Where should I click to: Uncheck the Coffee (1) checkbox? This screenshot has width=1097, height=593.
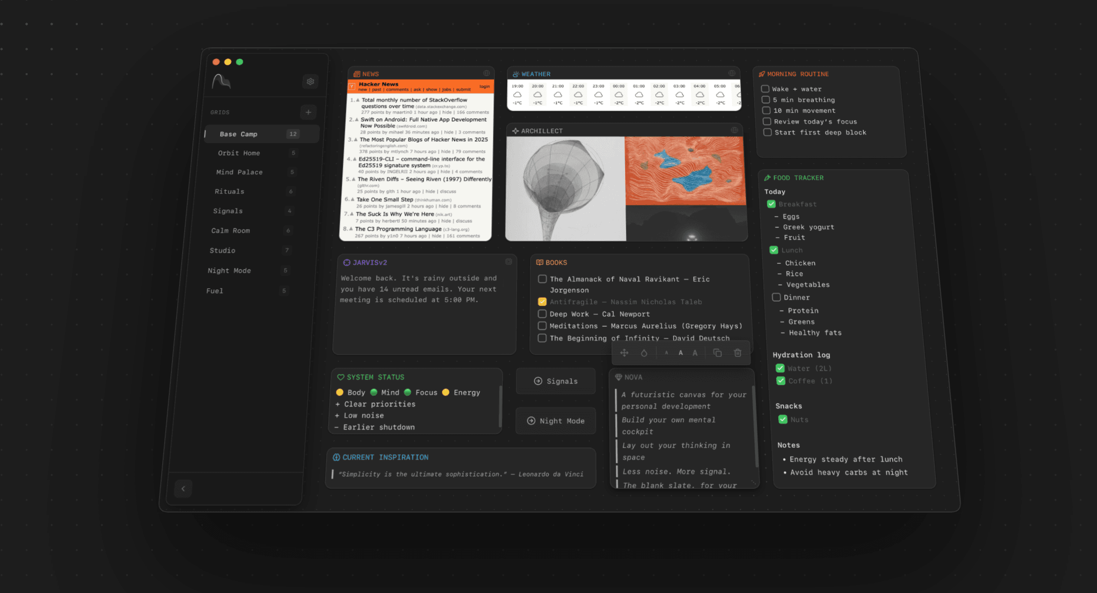[781, 381]
